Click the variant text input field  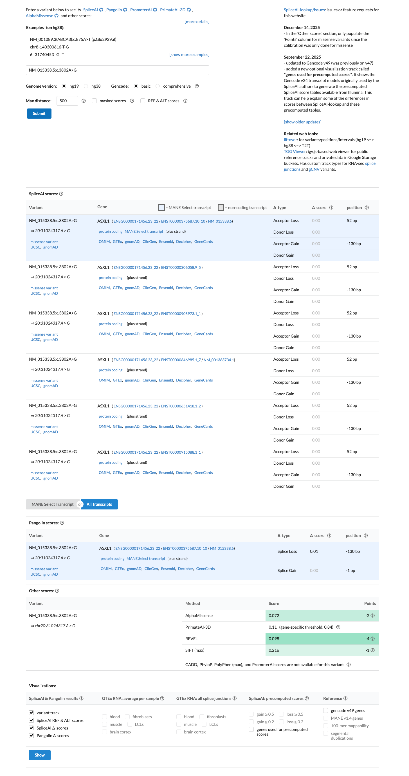tap(118, 70)
